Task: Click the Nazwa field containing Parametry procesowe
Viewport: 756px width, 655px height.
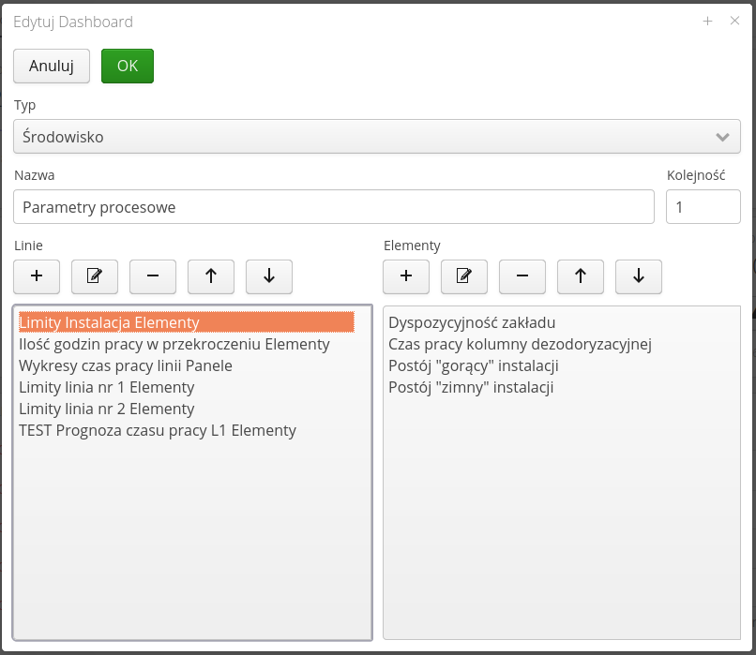Action: [334, 207]
